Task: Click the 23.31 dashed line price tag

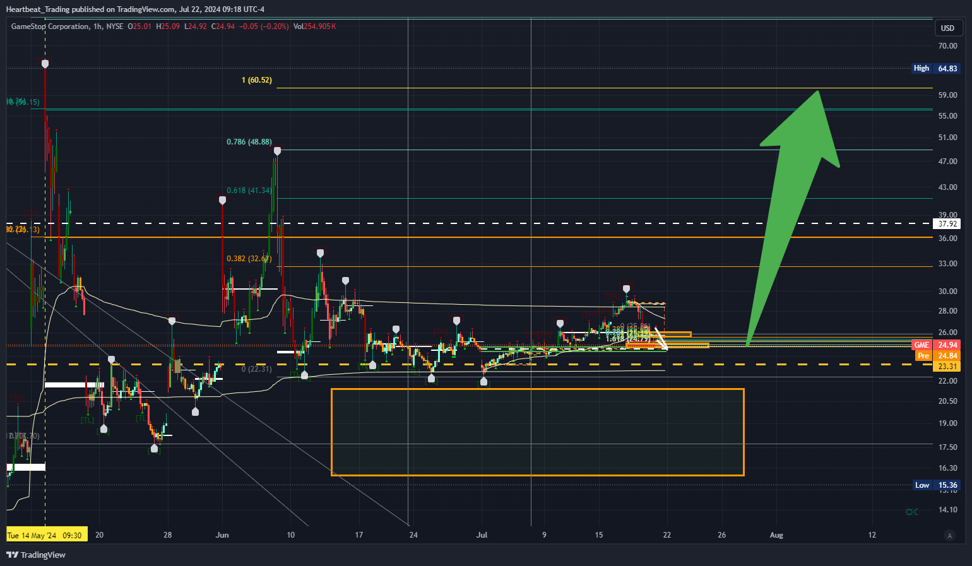Action: click(x=947, y=367)
